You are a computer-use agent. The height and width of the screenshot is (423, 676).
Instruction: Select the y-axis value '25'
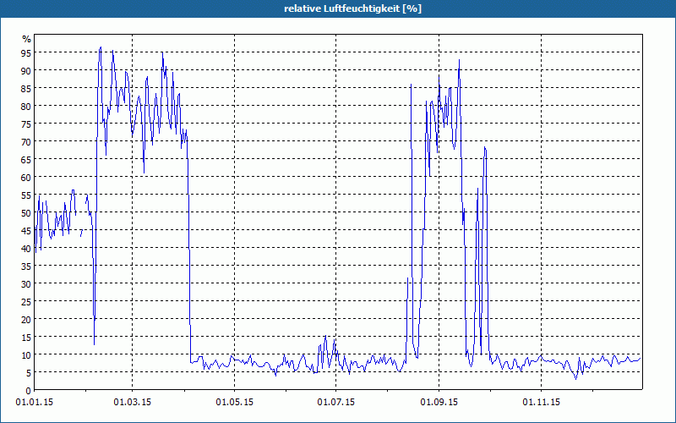point(26,302)
